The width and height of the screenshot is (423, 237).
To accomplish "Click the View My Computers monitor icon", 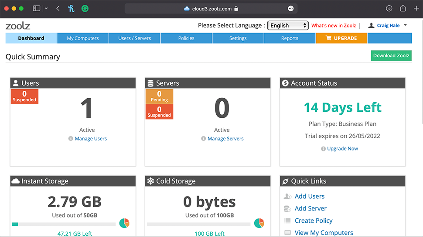I will click(x=287, y=232).
